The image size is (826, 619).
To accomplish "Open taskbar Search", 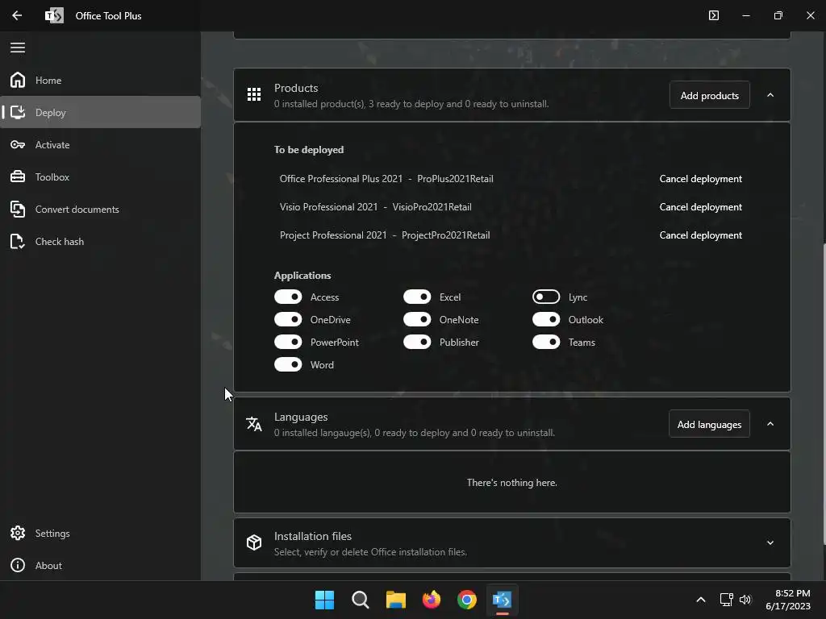I will (x=361, y=600).
